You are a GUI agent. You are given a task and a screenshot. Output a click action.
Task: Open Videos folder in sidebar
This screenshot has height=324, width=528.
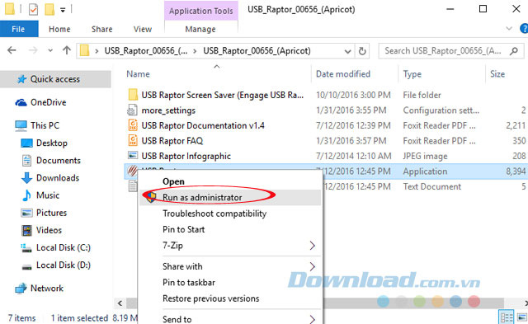tap(49, 231)
